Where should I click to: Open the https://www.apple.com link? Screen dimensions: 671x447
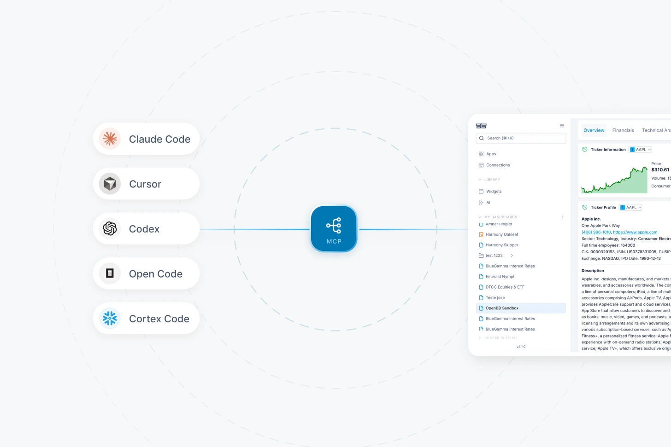(635, 232)
